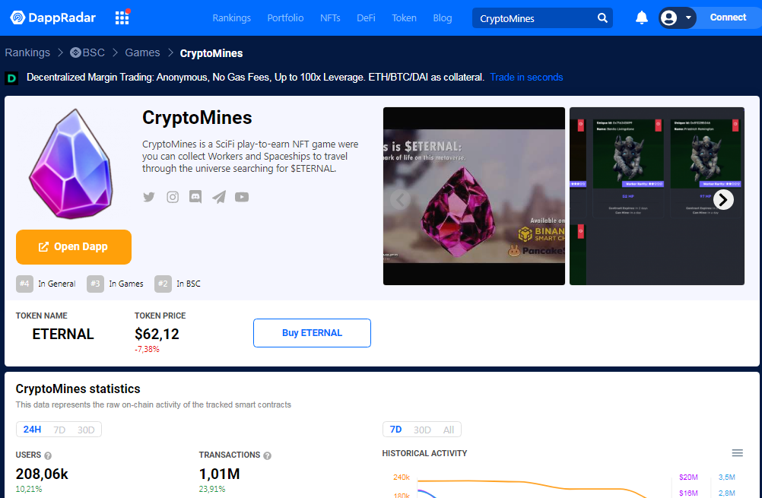The height and width of the screenshot is (498, 762).
Task: Open CryptoMines Discord icon
Action: (x=195, y=197)
